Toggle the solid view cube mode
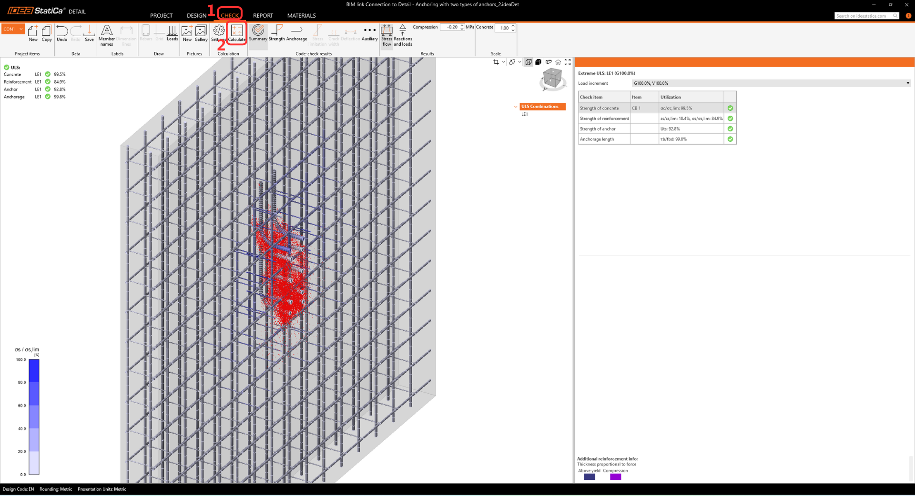Image resolution: width=915 pixels, height=496 pixels. tap(538, 62)
